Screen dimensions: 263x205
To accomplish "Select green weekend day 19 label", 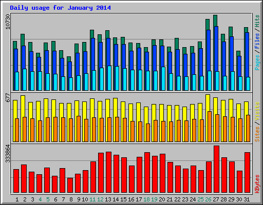I will click(154, 199).
